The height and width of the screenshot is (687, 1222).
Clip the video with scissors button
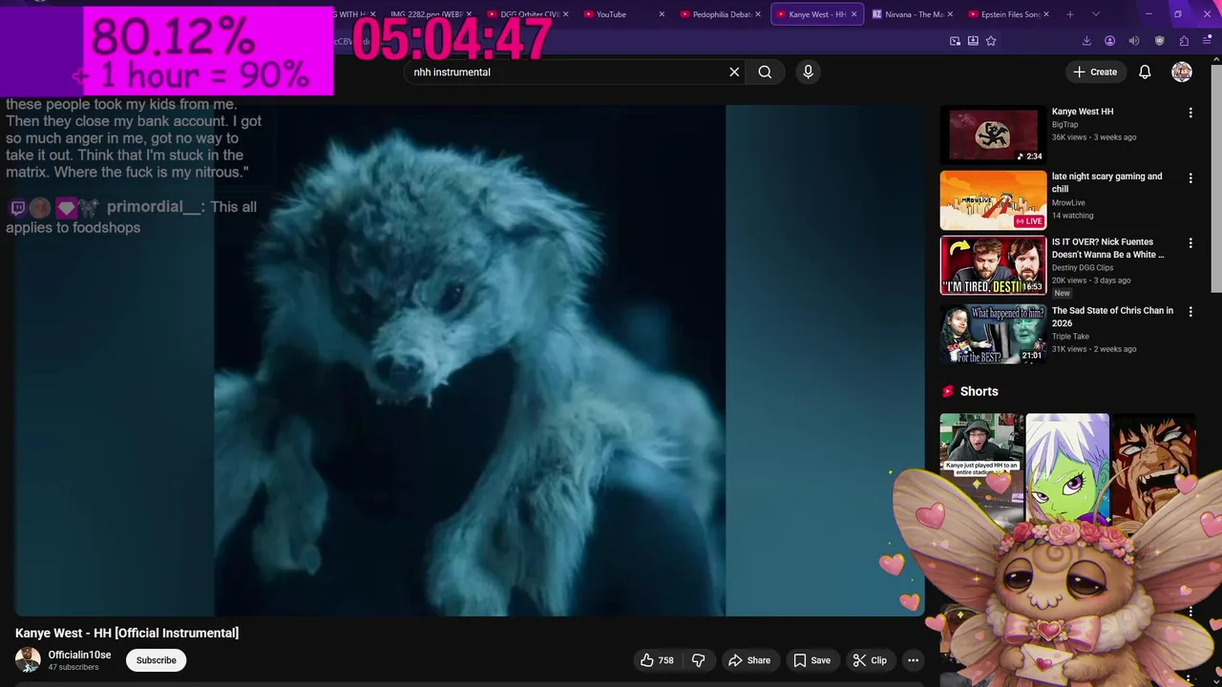870,660
